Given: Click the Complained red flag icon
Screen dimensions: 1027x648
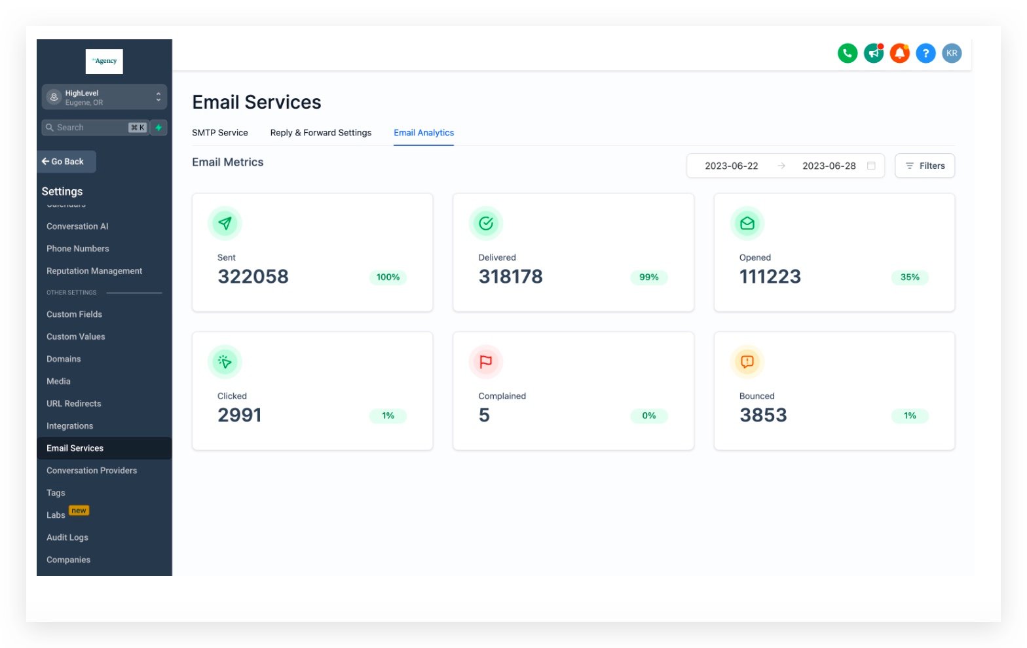Looking at the screenshot, I should [485, 361].
